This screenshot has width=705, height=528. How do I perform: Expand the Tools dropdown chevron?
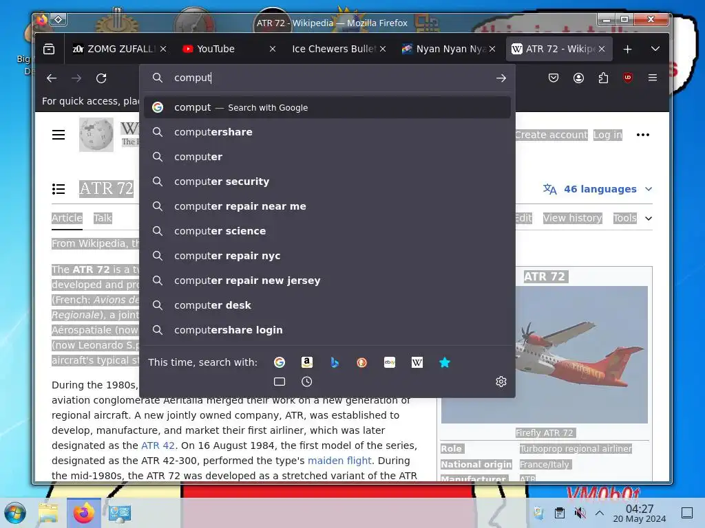click(x=649, y=218)
